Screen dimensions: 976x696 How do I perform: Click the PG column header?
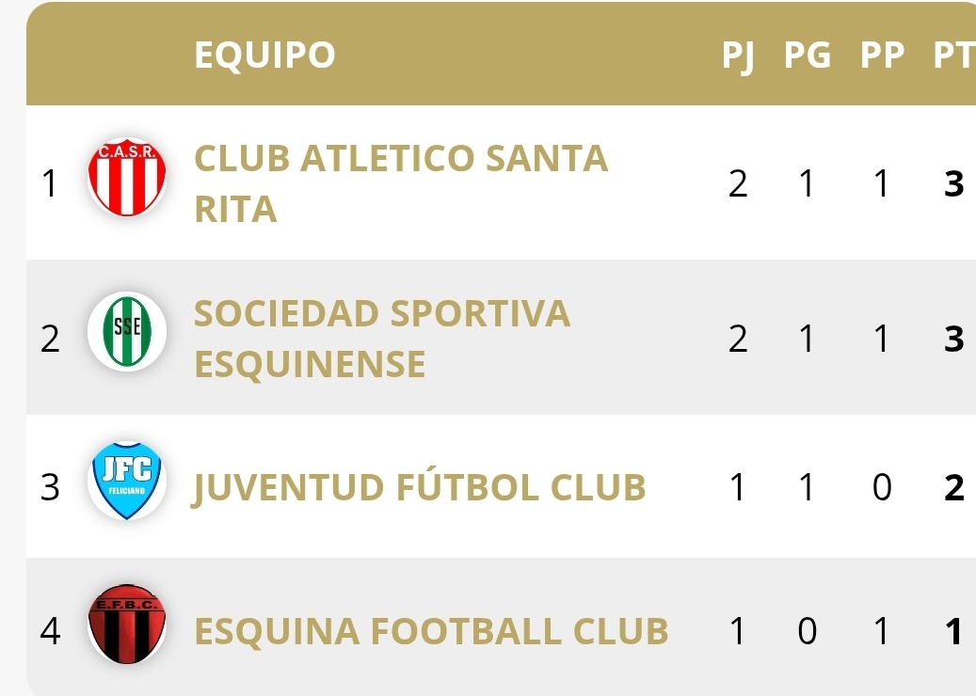808,55
